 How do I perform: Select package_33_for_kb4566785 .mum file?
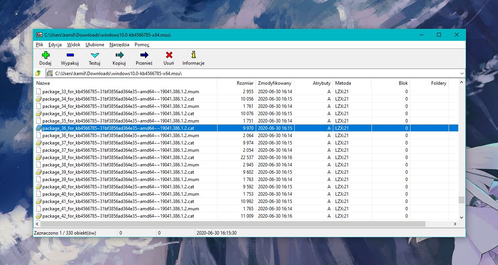coord(120,92)
